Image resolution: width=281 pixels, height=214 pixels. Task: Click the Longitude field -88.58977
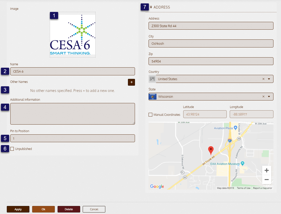click(x=252, y=114)
